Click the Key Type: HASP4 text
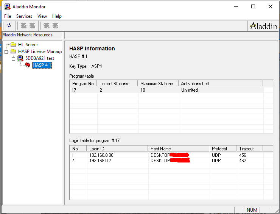Screen dimensions: 280x214 [86, 66]
